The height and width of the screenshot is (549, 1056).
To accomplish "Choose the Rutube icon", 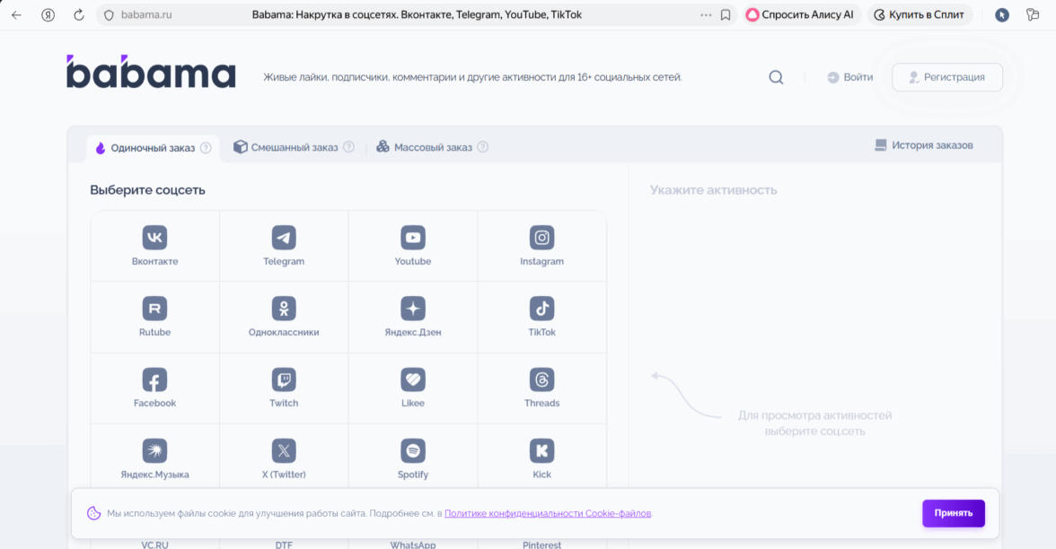I will [154, 309].
